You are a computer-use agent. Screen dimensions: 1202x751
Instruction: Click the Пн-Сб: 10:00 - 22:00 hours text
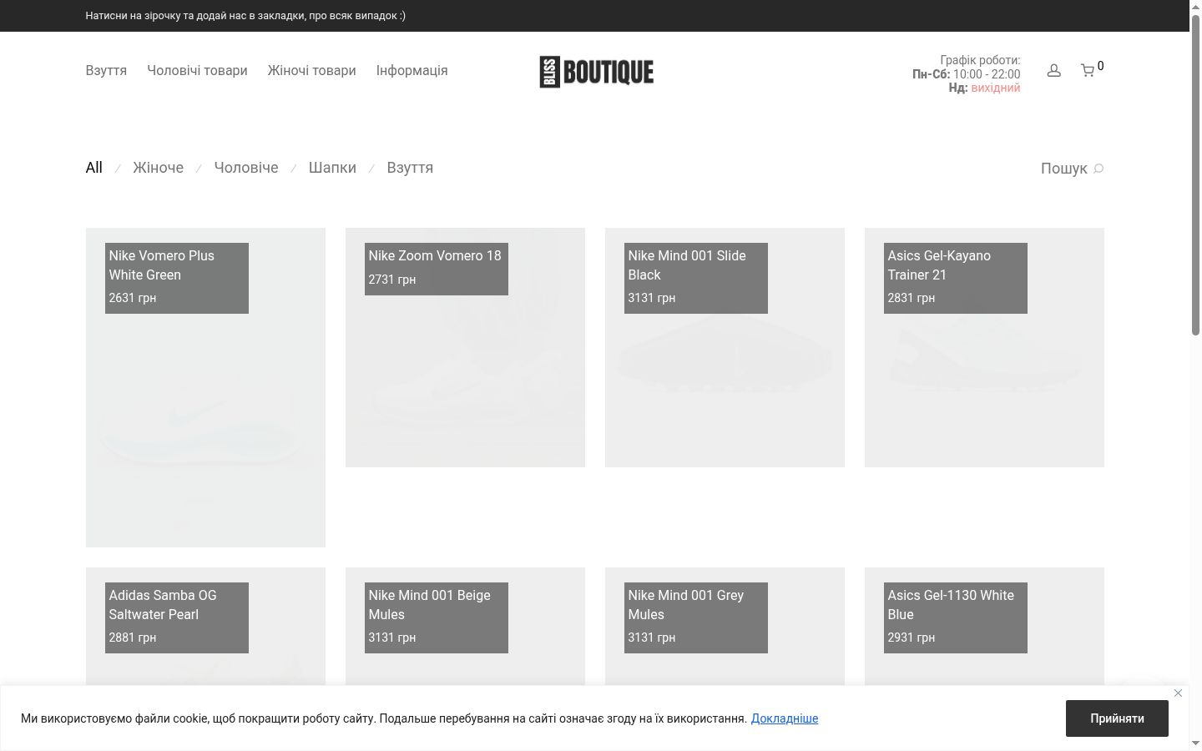click(967, 74)
